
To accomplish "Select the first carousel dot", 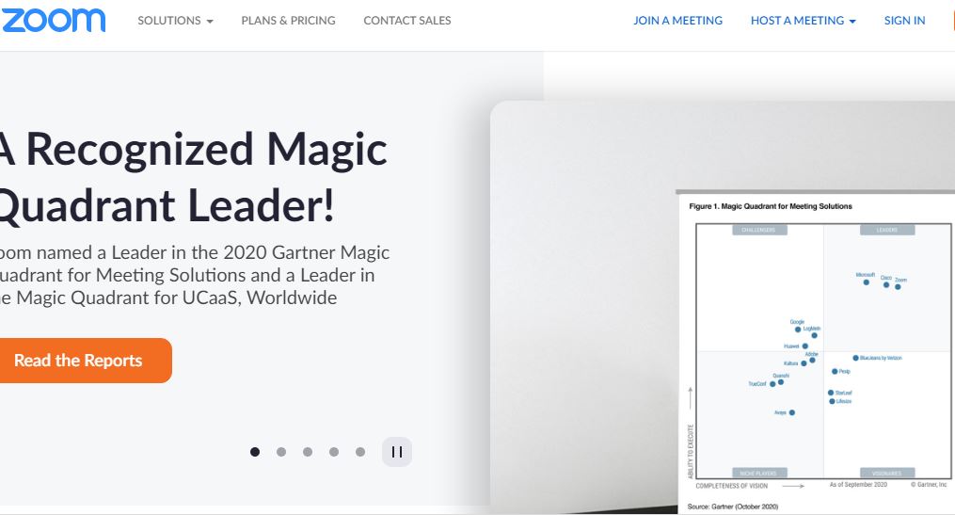I will tap(255, 452).
